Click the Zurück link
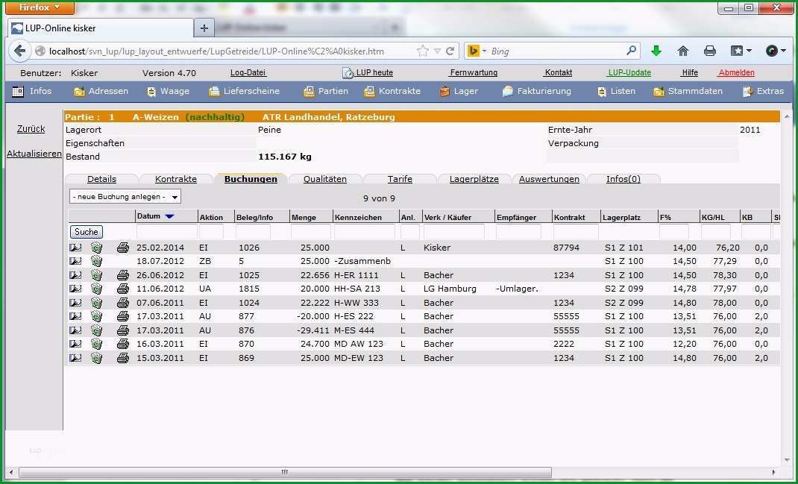Screen dimensions: 798x484 (x=31, y=129)
